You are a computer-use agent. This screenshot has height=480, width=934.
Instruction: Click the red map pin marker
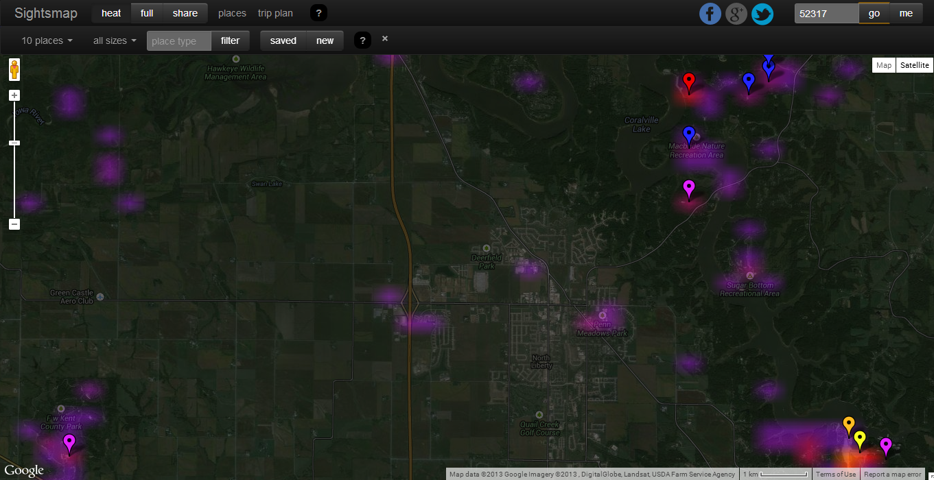(x=690, y=82)
